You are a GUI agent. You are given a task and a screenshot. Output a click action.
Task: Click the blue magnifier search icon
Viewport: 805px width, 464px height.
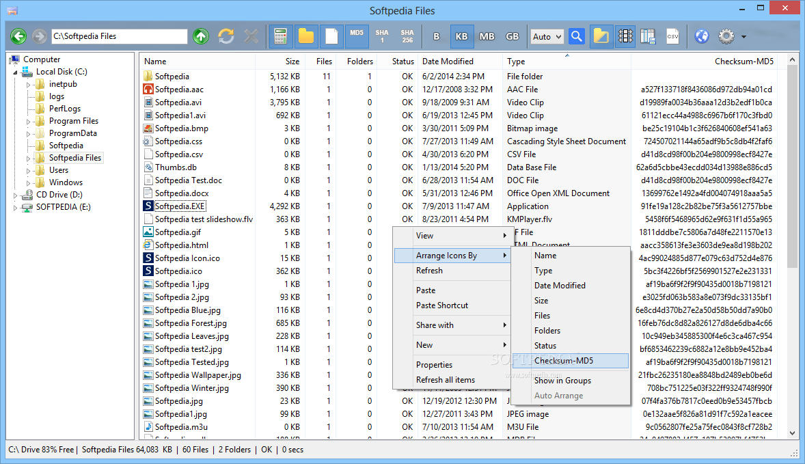point(577,36)
